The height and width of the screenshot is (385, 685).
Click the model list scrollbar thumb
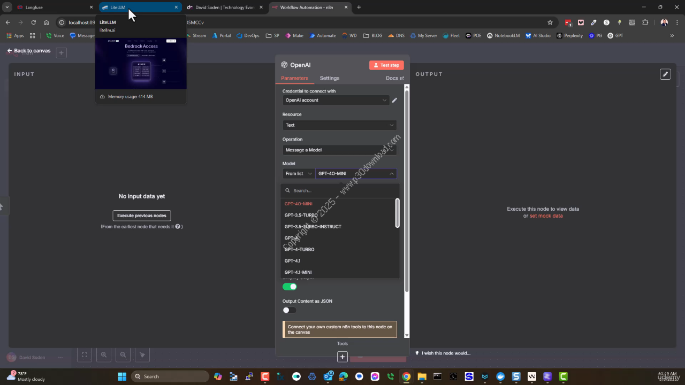pos(397,213)
